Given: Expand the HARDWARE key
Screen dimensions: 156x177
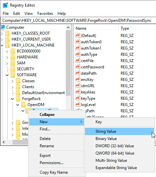Looking at the screenshot, I should click(x=7, y=57).
